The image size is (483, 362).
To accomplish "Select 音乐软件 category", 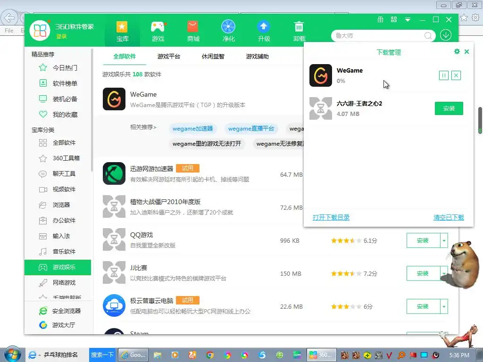I will tap(58, 252).
